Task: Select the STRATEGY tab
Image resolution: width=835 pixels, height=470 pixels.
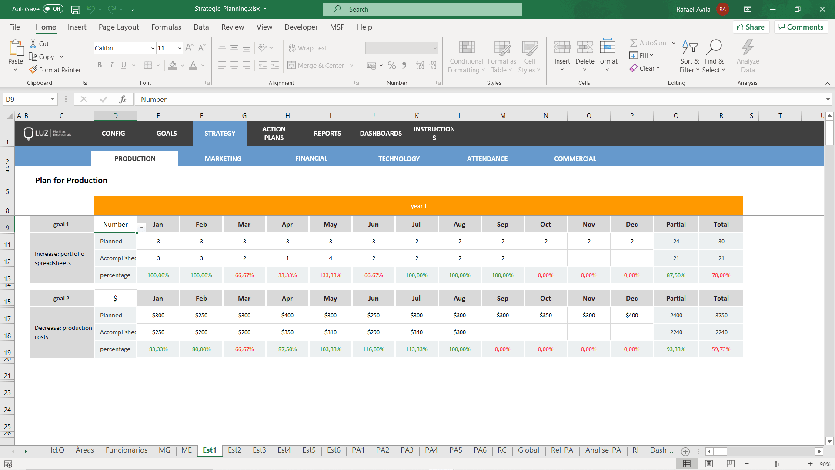Action: tap(220, 133)
